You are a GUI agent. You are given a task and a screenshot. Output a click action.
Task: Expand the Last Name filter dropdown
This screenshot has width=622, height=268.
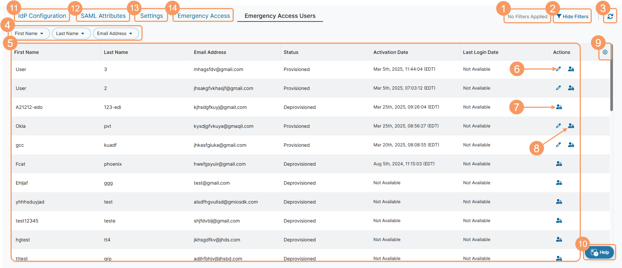pyautogui.click(x=71, y=33)
